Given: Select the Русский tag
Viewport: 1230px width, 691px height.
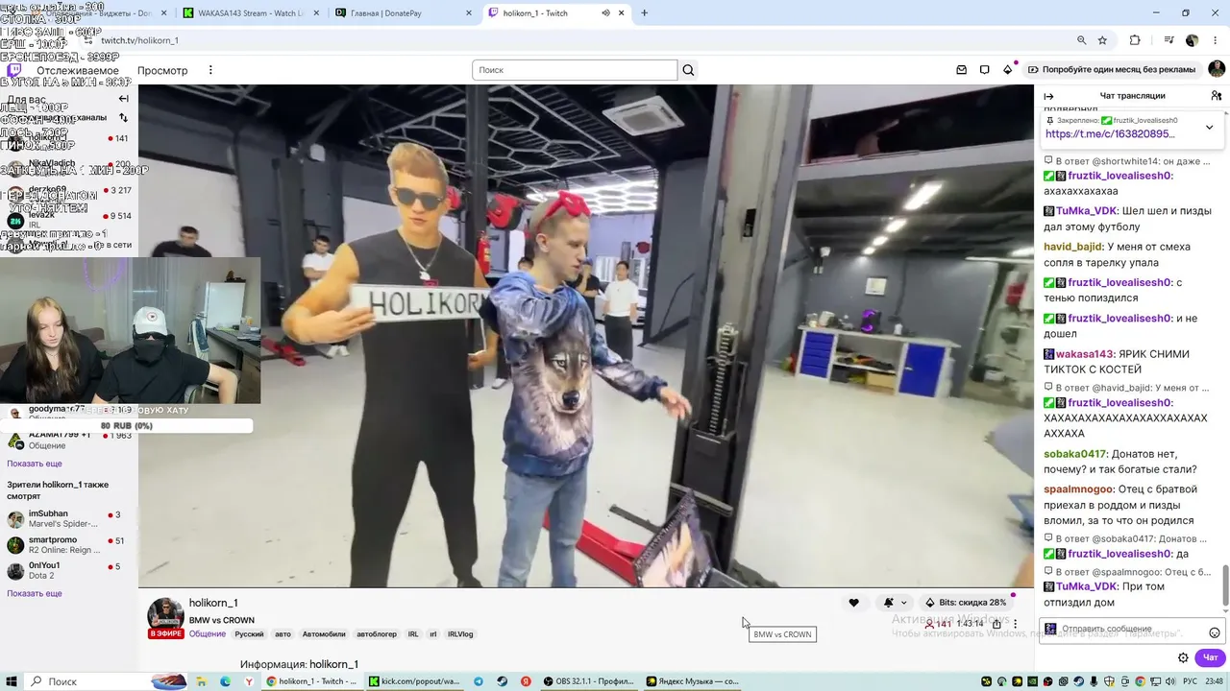Looking at the screenshot, I should 249,634.
